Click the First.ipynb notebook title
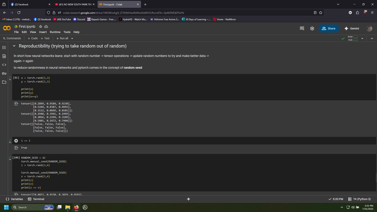 [x=27, y=27]
